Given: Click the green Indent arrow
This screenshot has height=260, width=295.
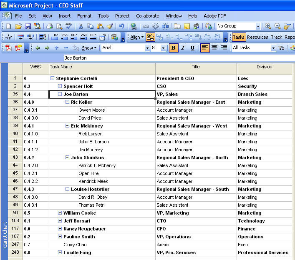Looking at the screenshot, I should pyautogui.click(x=47, y=48).
